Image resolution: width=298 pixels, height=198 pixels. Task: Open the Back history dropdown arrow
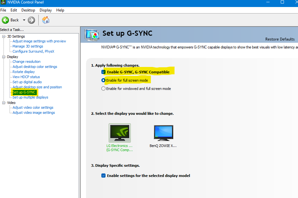click(24, 20)
